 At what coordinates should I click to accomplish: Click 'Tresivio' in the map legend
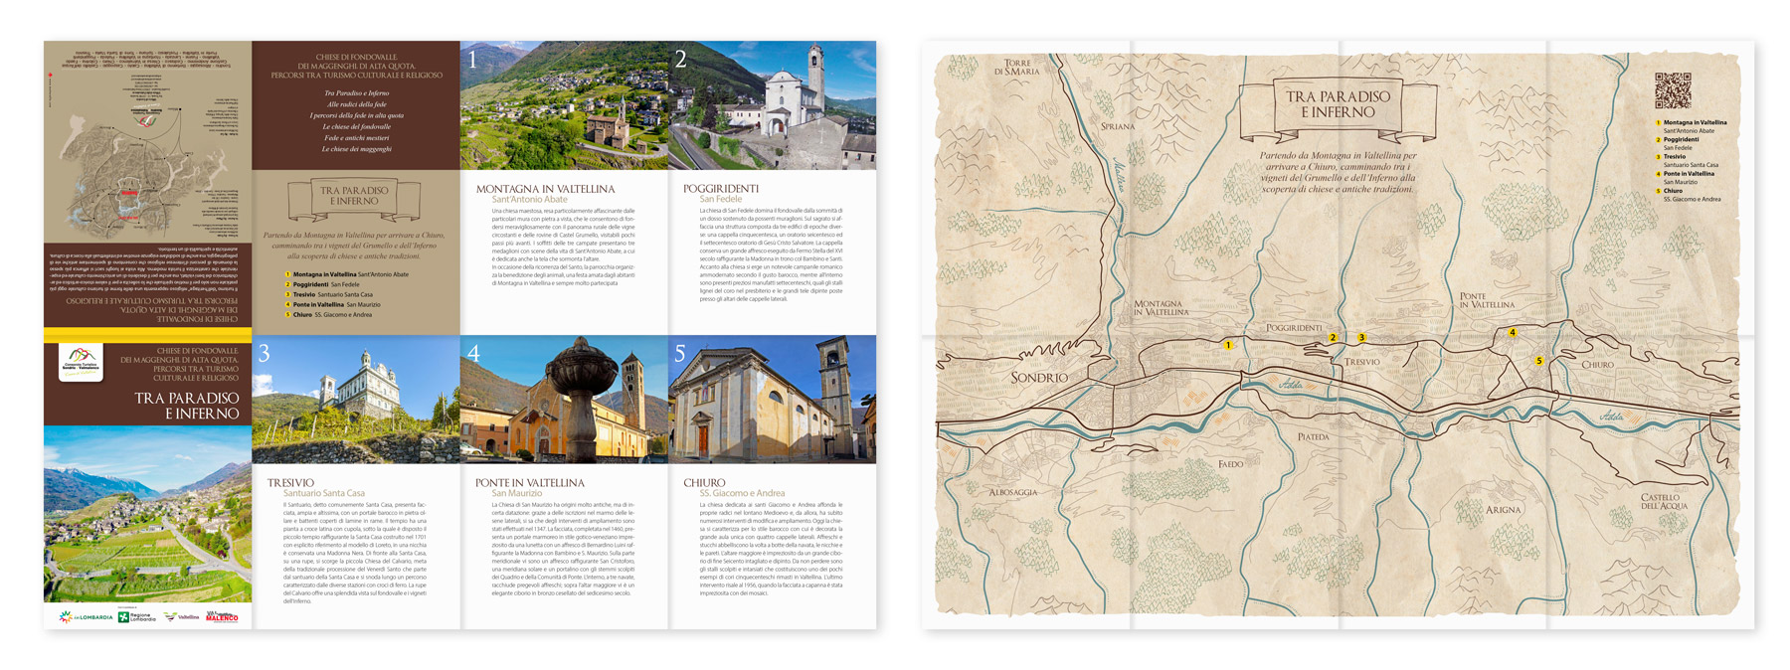[1675, 156]
